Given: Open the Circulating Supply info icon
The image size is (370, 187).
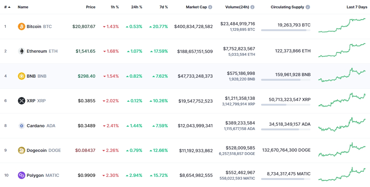Looking at the screenshot, I should point(308,7).
